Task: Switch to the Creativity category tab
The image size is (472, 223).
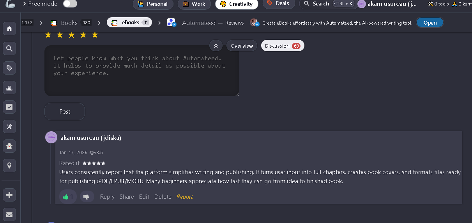Action: click(237, 4)
